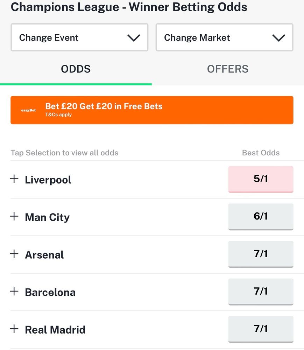Open the Change Event dropdown
Screen dimensions: 304x350
[79, 37]
